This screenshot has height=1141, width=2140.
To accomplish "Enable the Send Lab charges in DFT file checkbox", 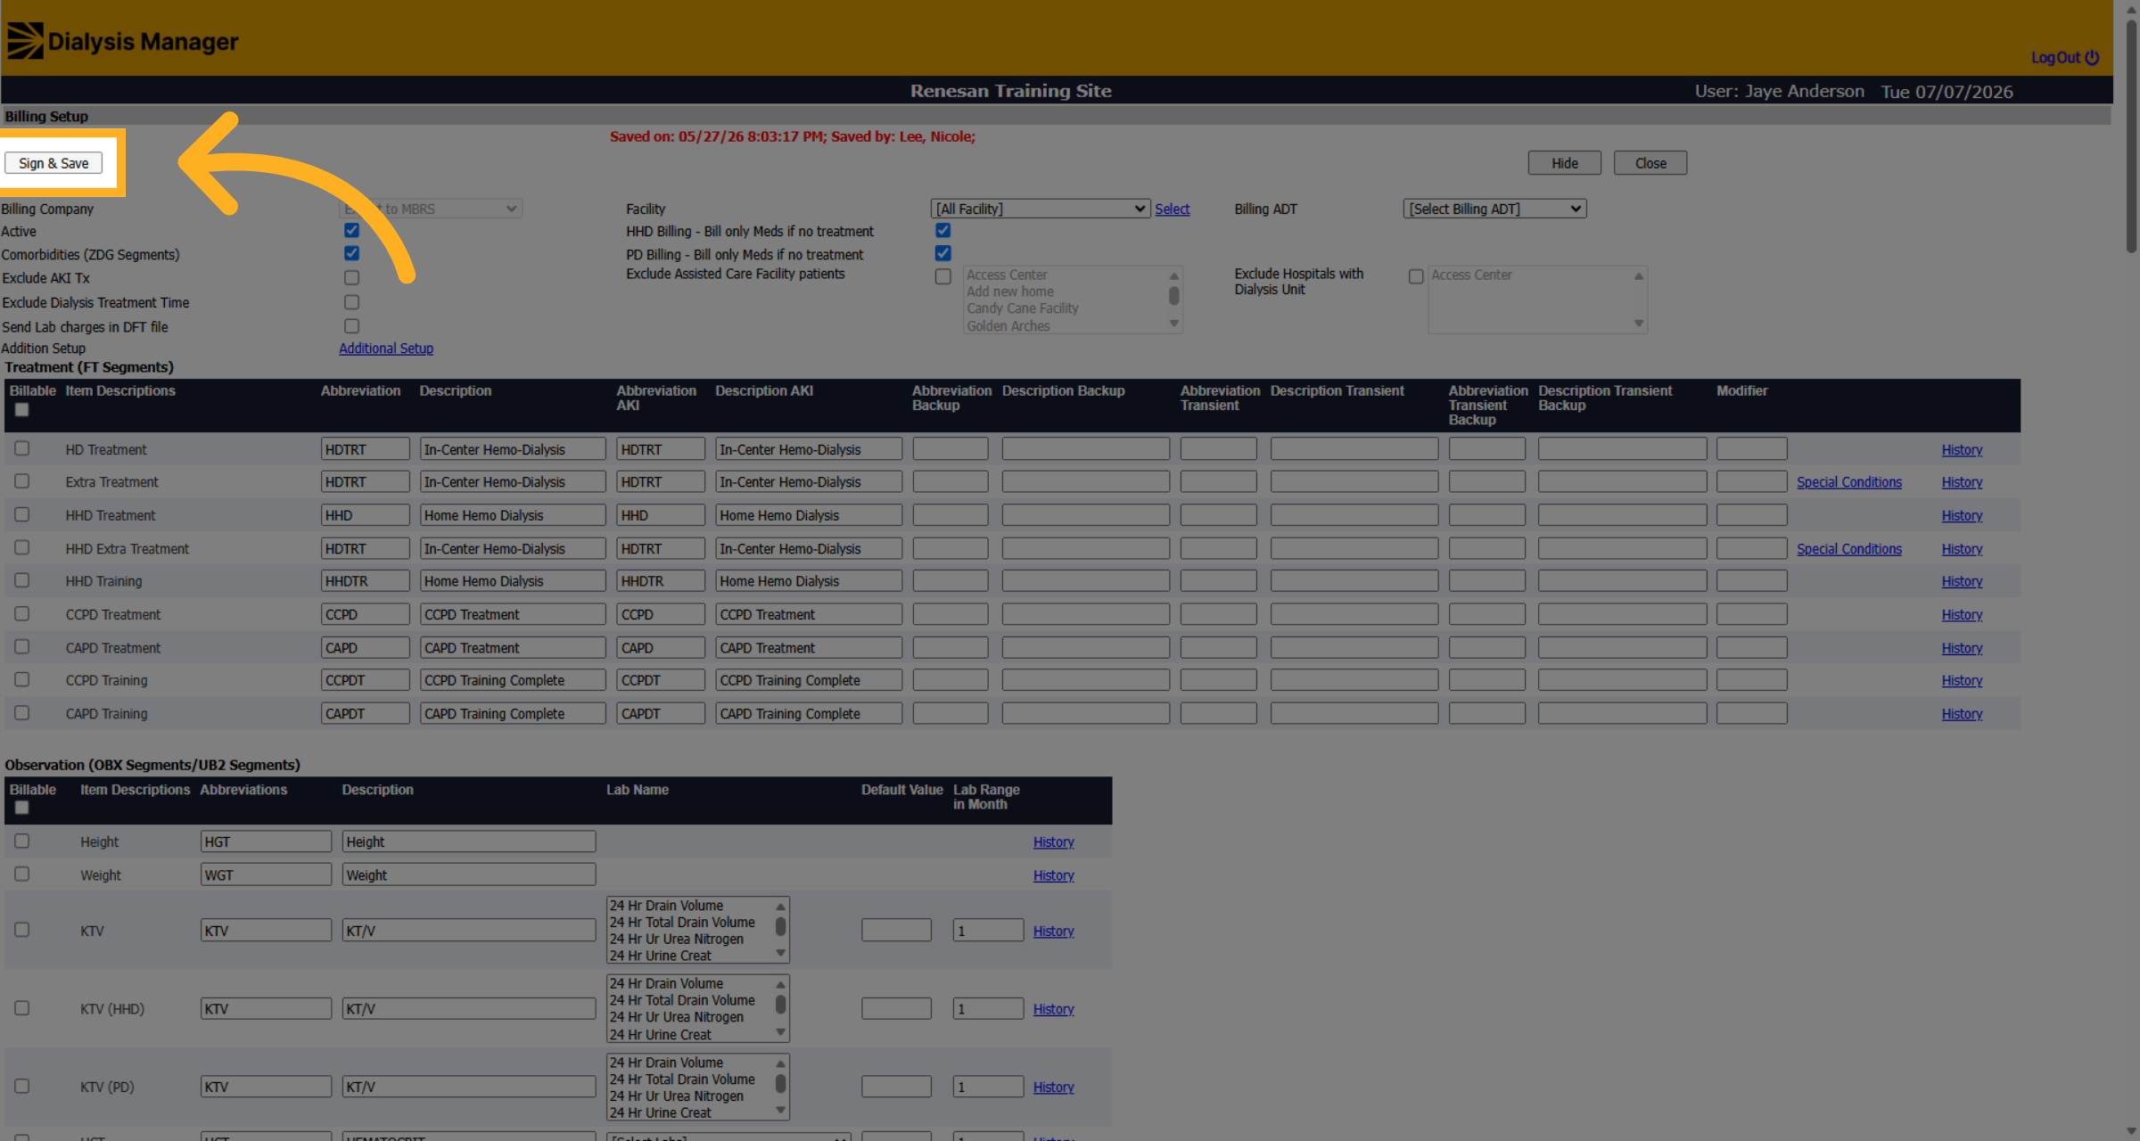I will point(352,326).
